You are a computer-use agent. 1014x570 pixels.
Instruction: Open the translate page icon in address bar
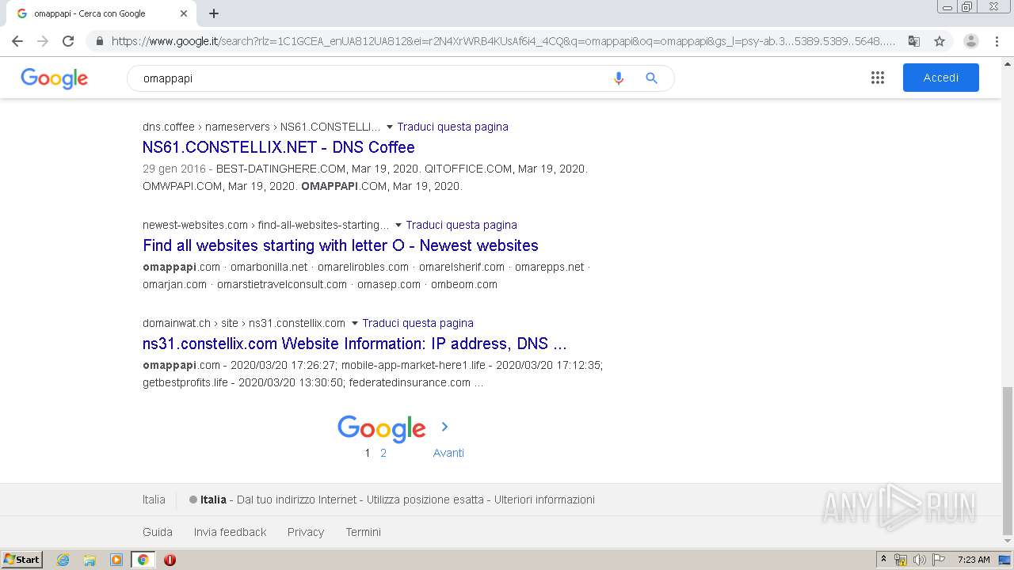pos(914,41)
